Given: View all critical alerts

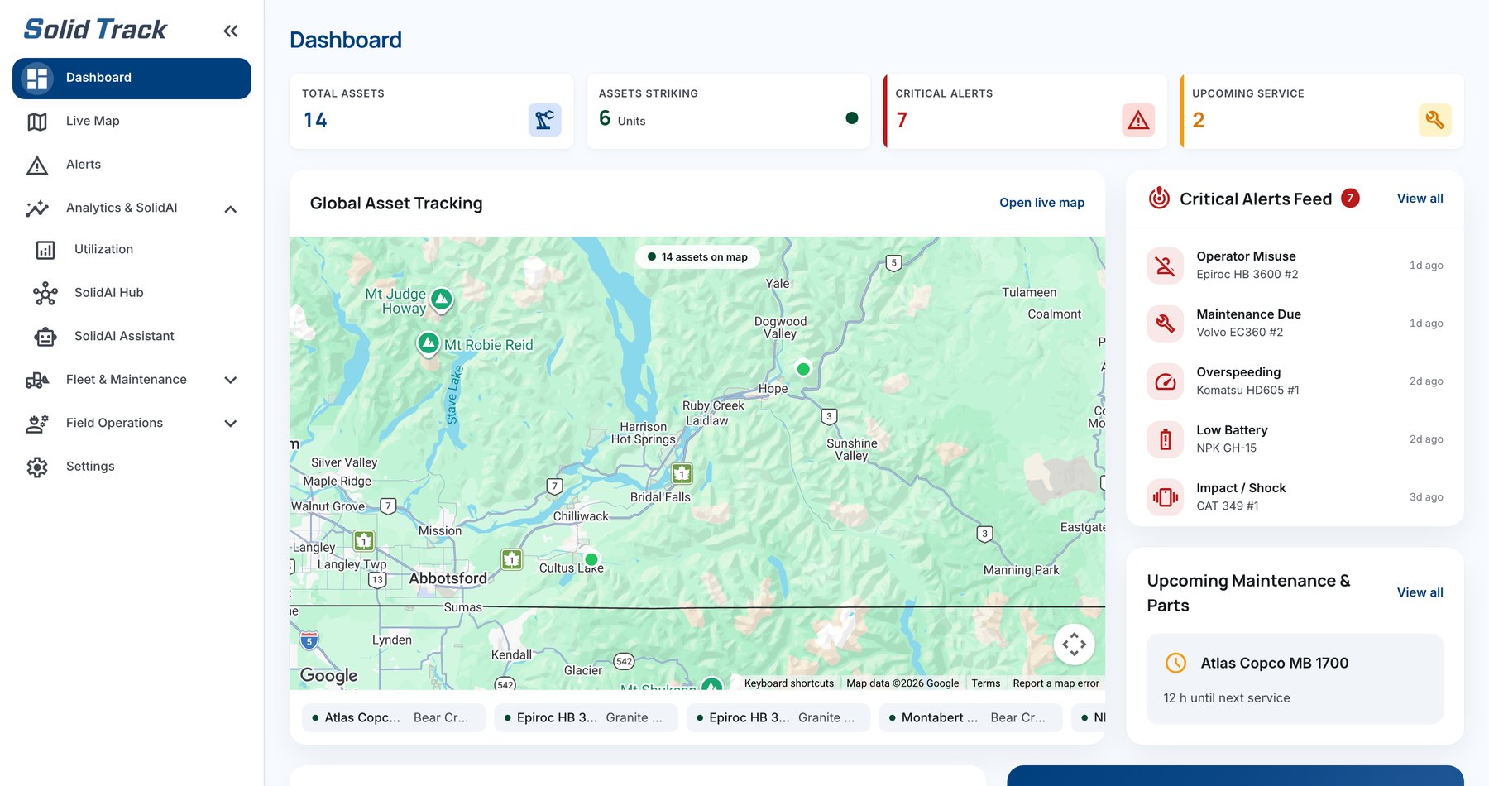Looking at the screenshot, I should 1420,199.
